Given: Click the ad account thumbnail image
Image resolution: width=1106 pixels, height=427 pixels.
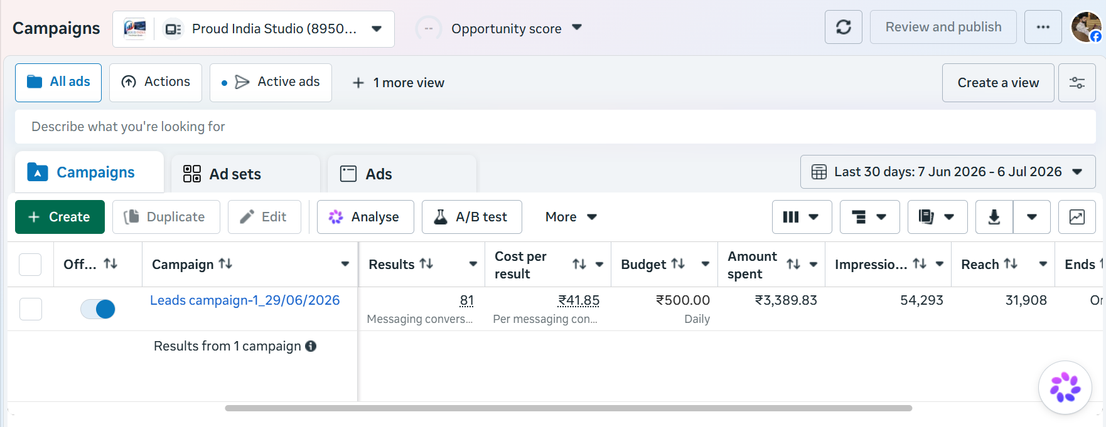Looking at the screenshot, I should [x=135, y=29].
